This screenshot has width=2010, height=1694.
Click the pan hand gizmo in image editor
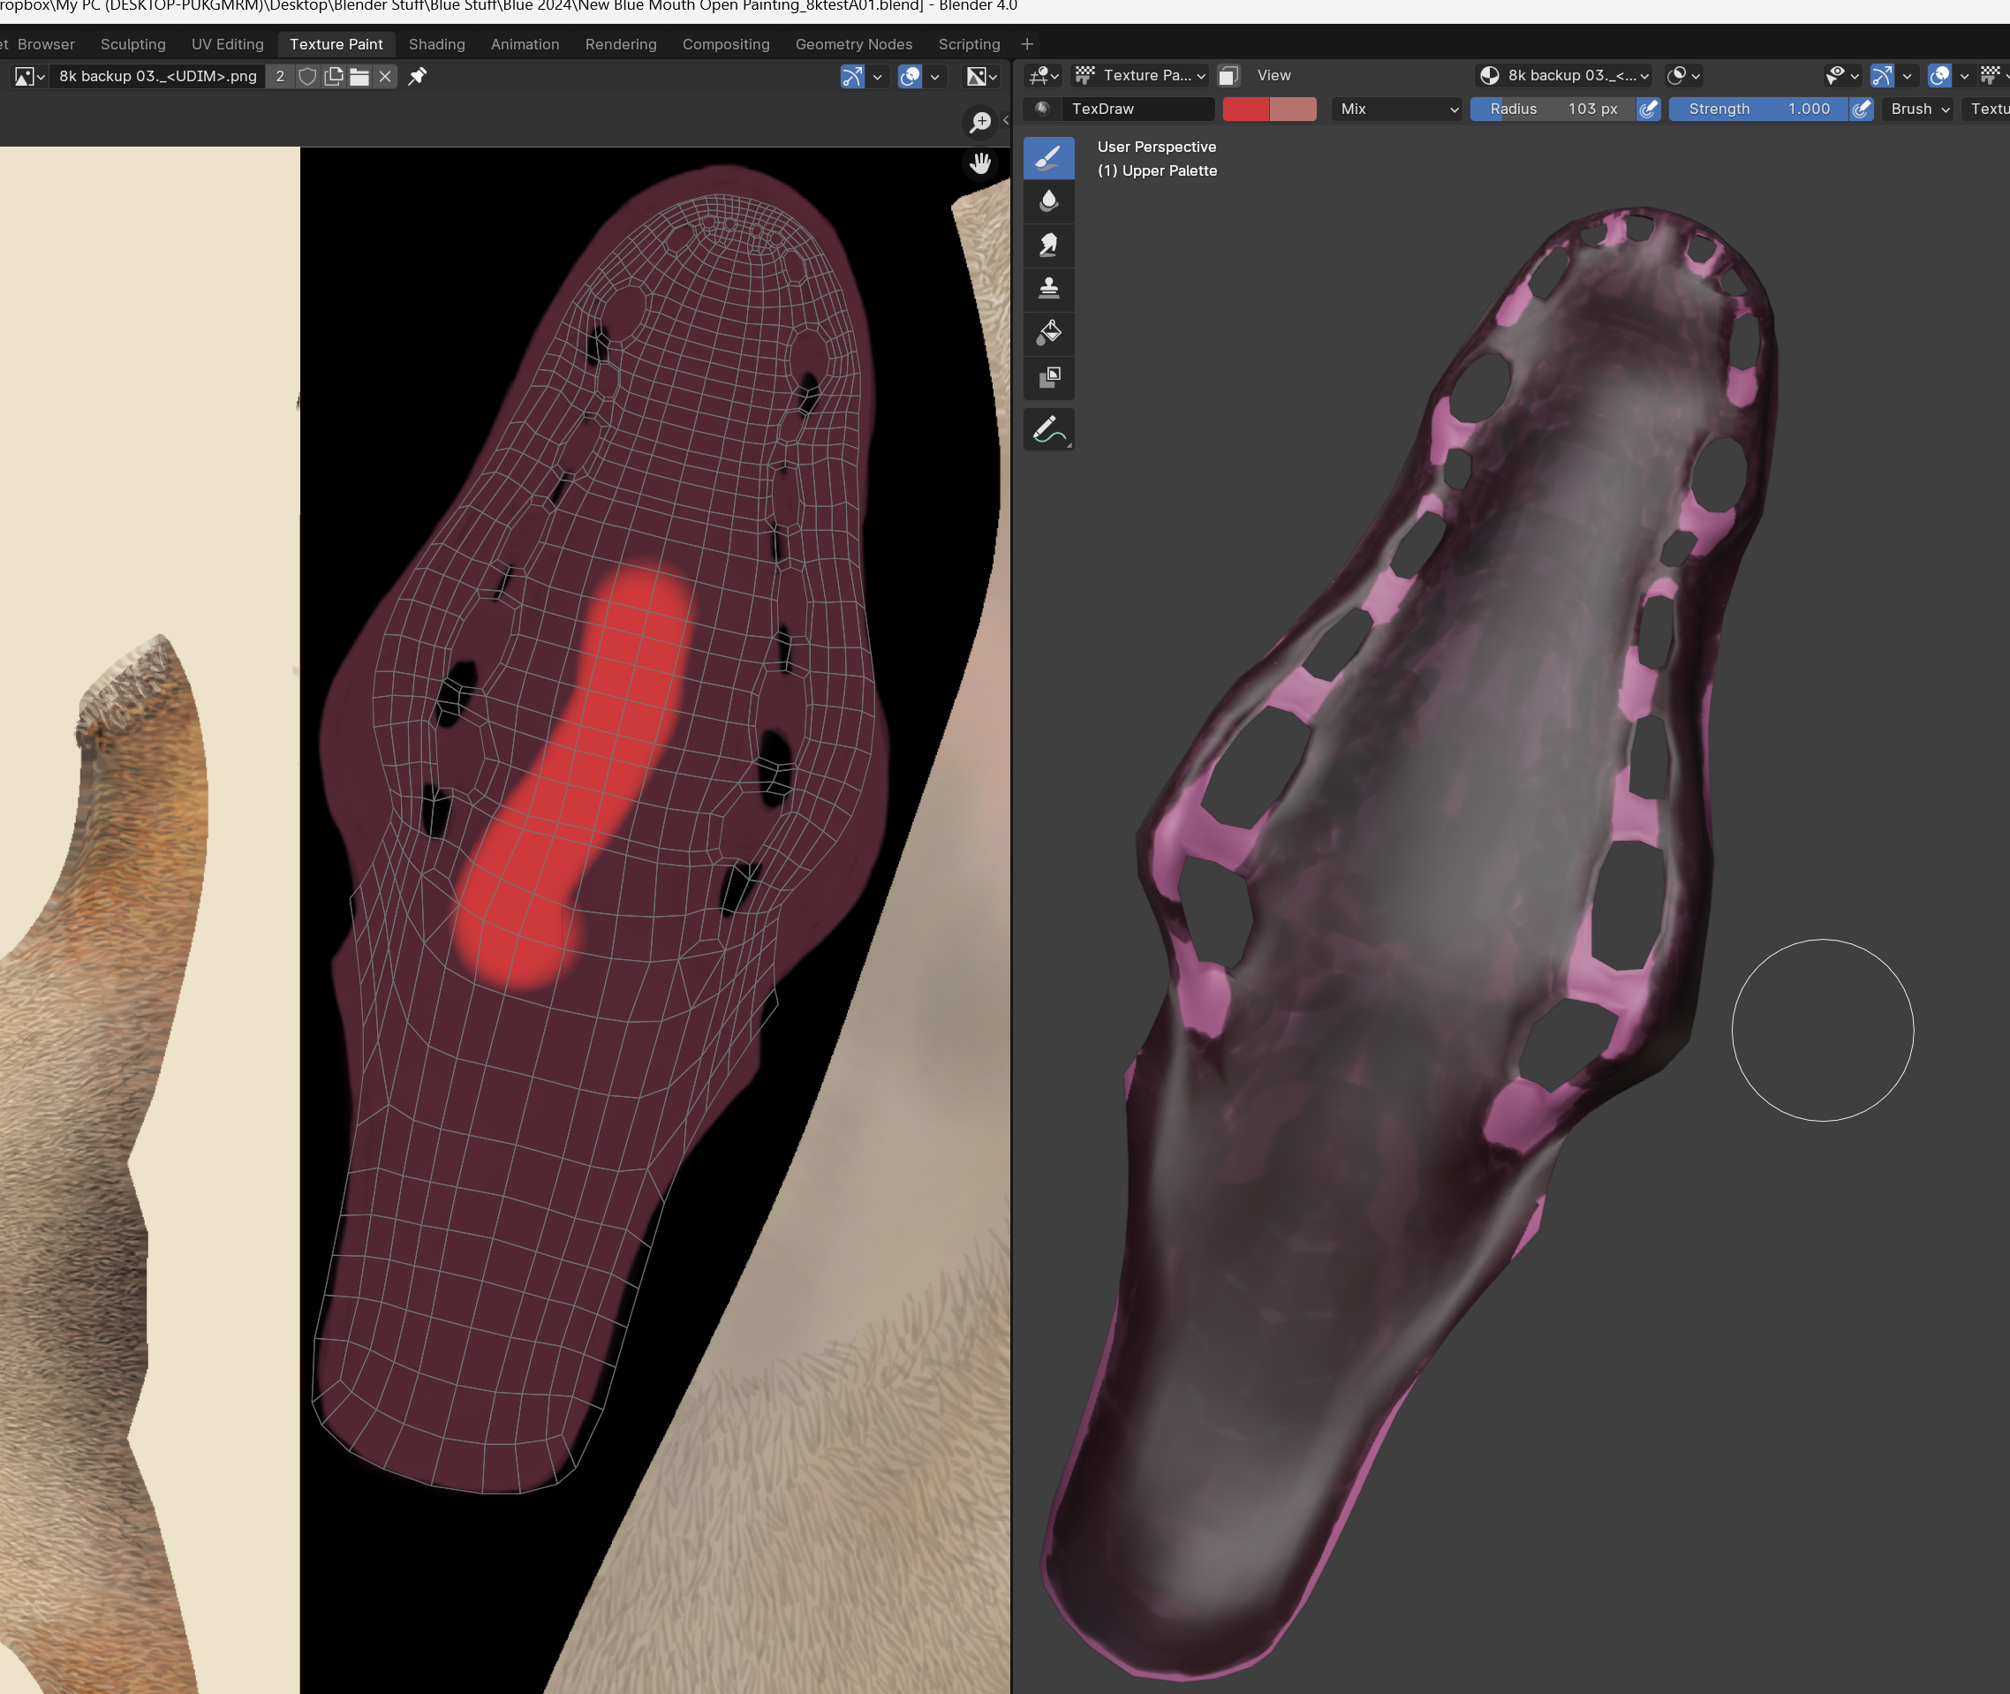pos(980,163)
